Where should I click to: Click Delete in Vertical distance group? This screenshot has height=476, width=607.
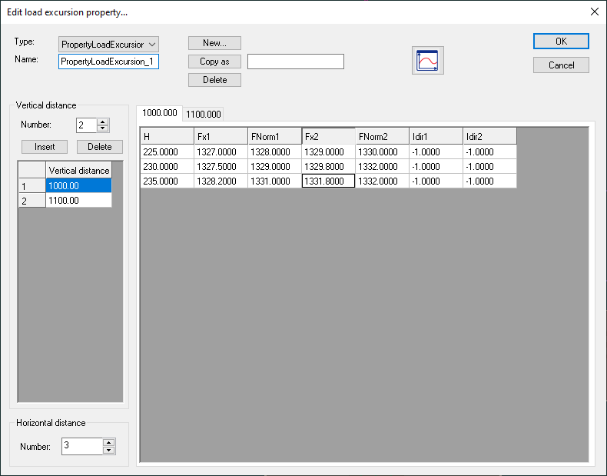(99, 147)
